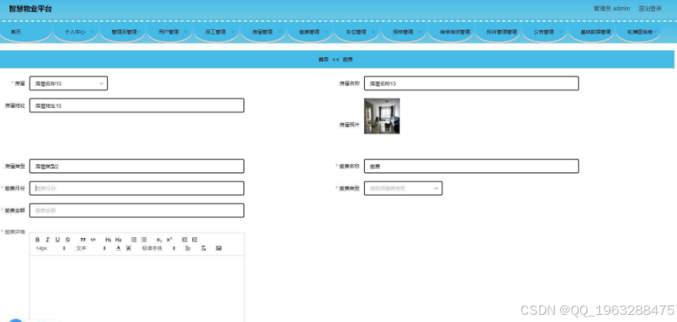The height and width of the screenshot is (322, 677).
Task: Open the 公告管理 nav item
Action: (544, 32)
